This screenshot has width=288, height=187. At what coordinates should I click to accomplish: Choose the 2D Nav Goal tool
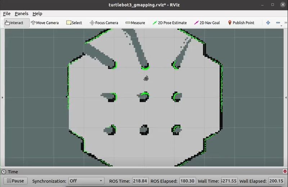pyautogui.click(x=207, y=23)
